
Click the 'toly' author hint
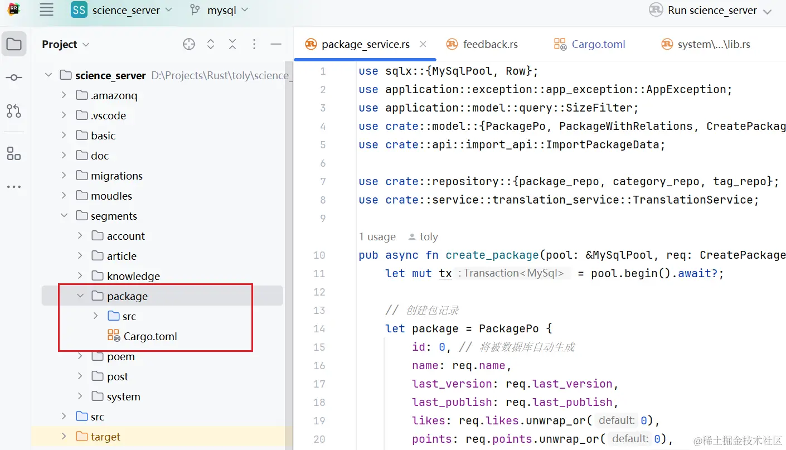click(x=423, y=237)
